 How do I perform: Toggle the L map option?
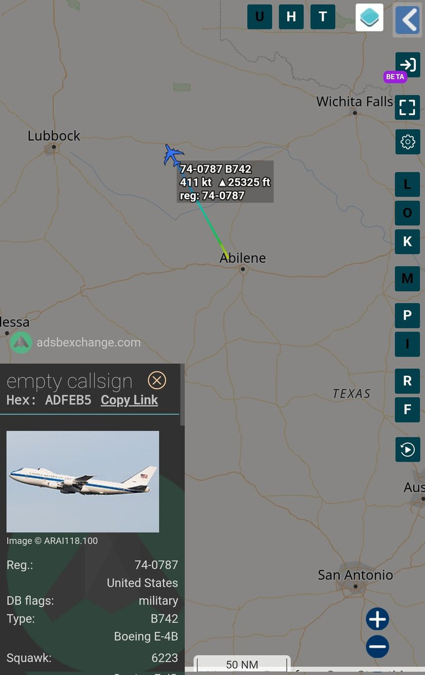click(x=408, y=184)
